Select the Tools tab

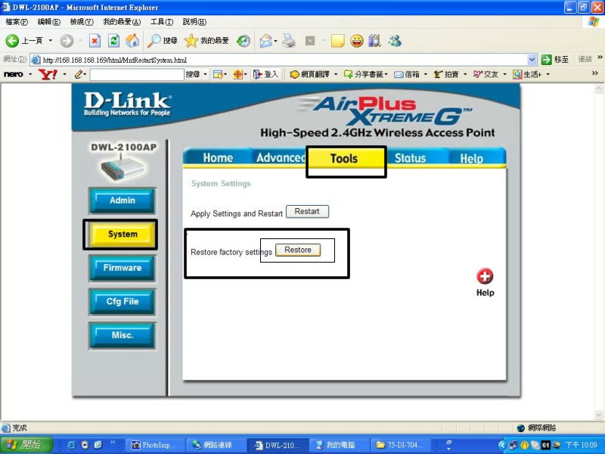click(x=344, y=158)
